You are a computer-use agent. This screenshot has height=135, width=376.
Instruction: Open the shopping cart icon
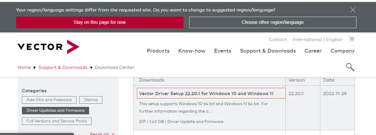[x=351, y=39]
